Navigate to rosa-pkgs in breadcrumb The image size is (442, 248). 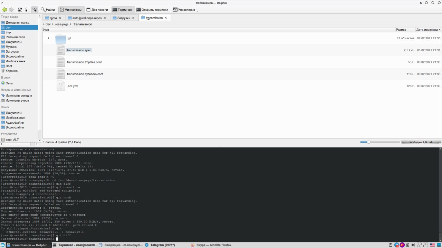coord(62,24)
